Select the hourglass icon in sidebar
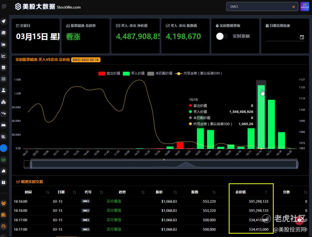 [x=4, y=90]
